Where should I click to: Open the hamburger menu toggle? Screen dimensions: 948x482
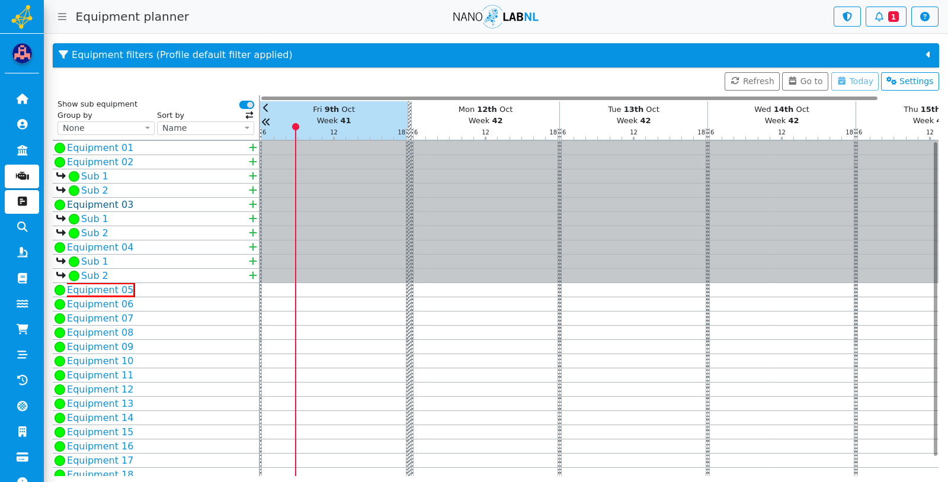coord(62,17)
